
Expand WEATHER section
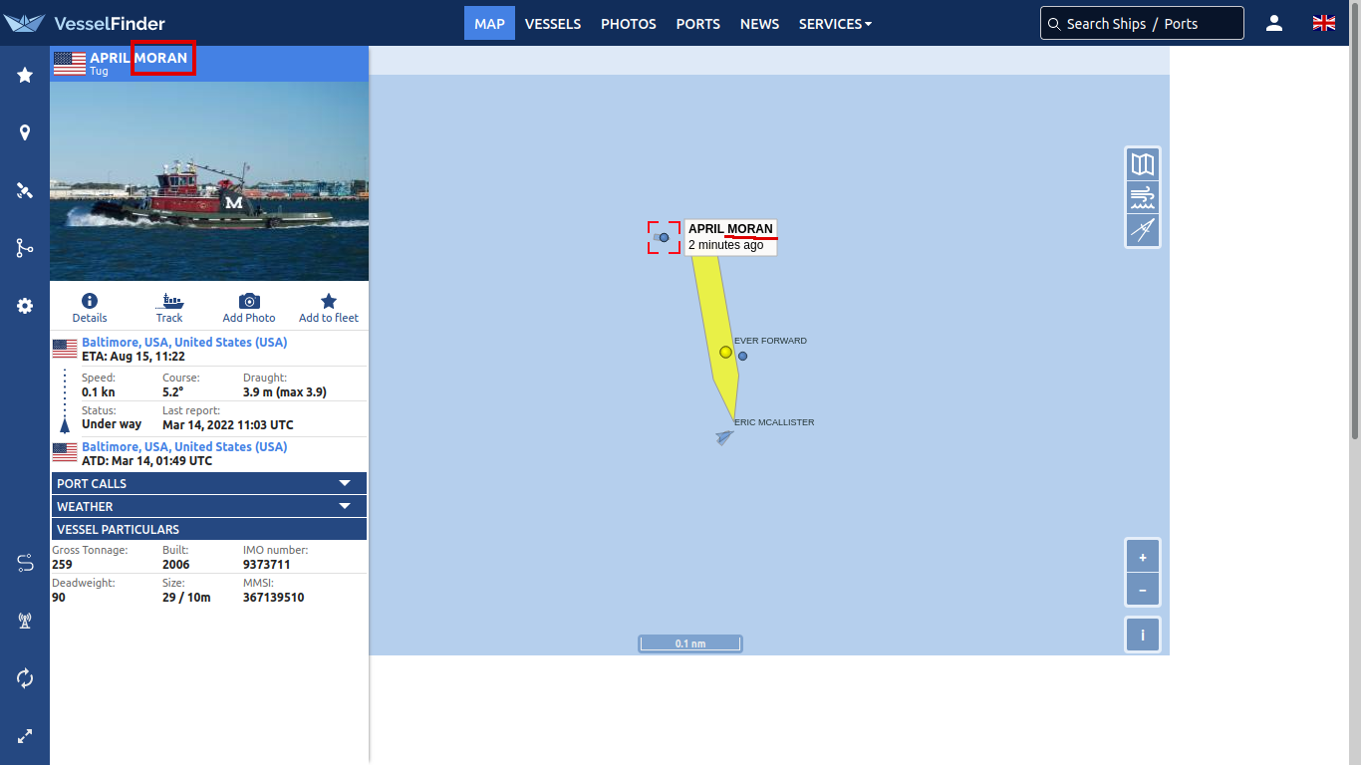pos(209,506)
